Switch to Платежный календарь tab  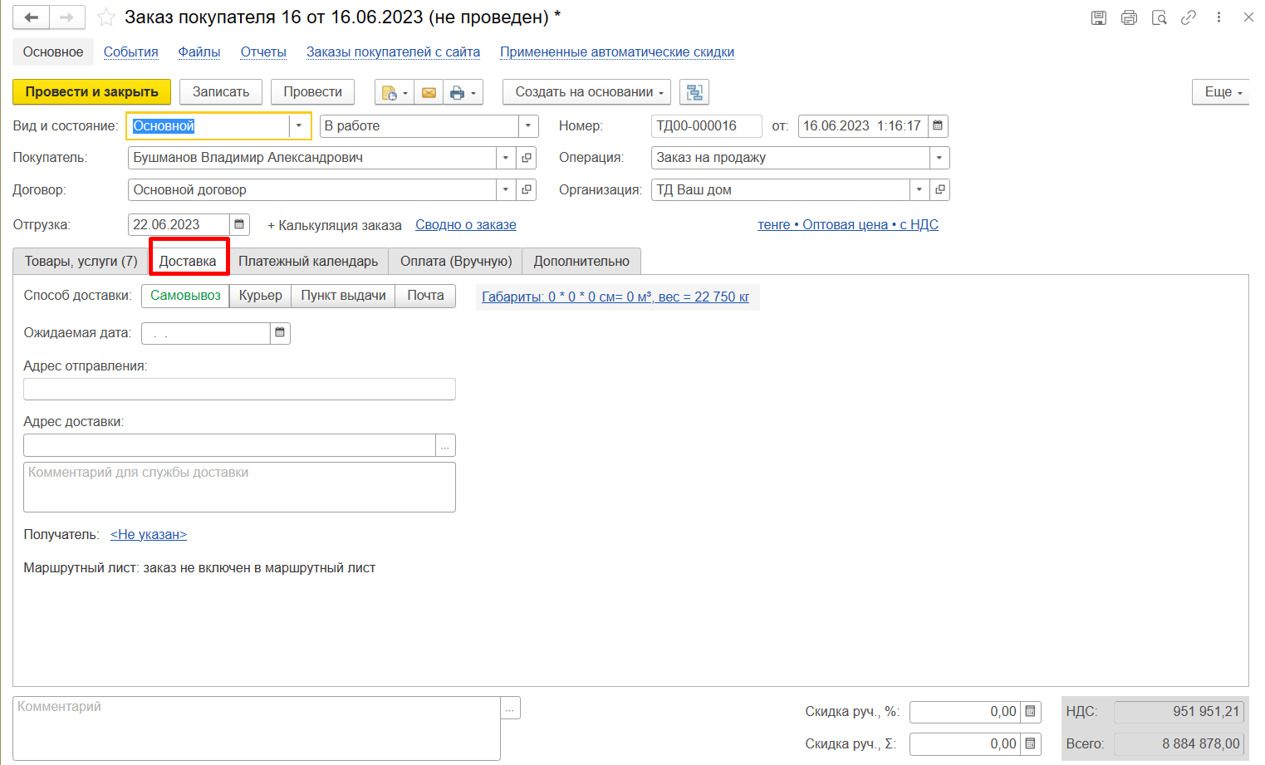[x=308, y=262]
